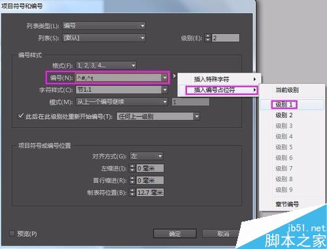327x249 pixels.
Task: Open 插入特殊字符 submenu
Action: [x=219, y=79]
